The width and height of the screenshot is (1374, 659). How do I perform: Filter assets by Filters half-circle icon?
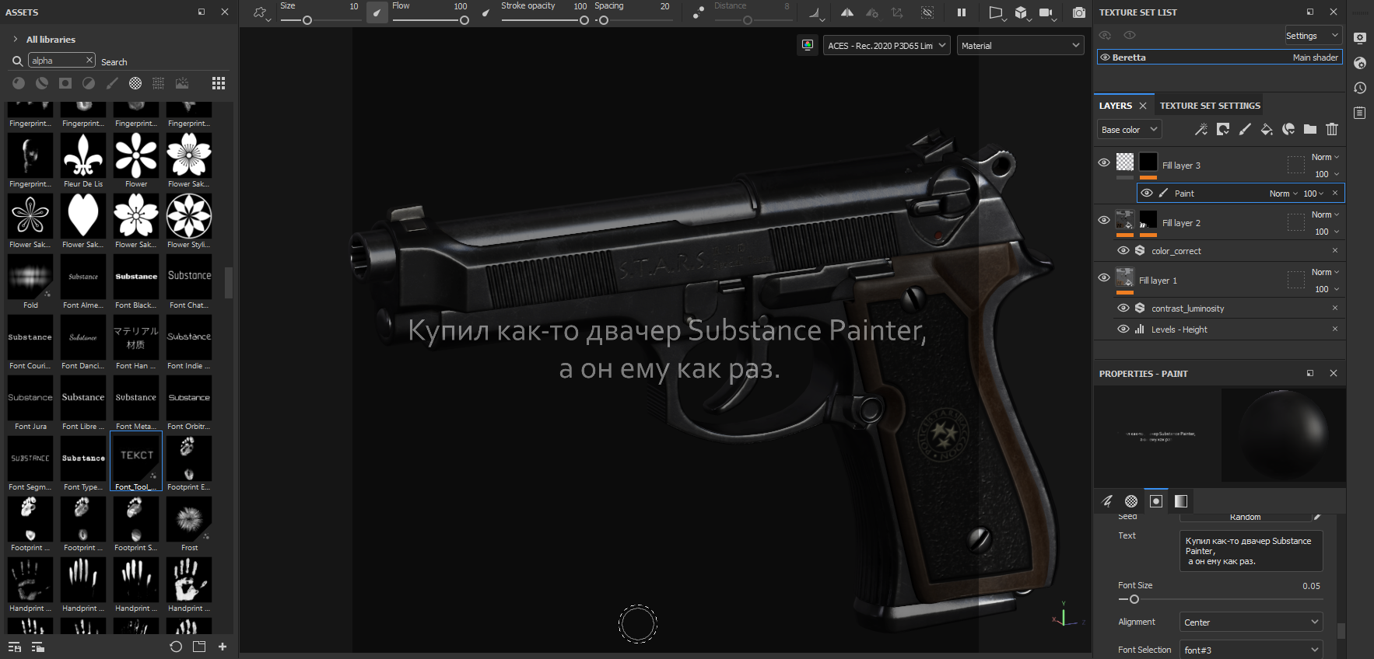pos(89,83)
